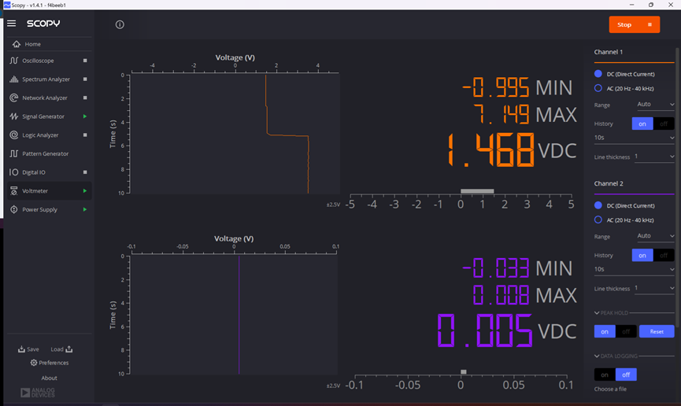Open Channel 1 history 10s dropdown
This screenshot has height=406, width=681.
634,138
